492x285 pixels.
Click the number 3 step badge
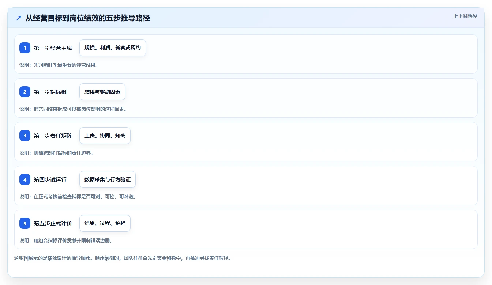tap(25, 136)
